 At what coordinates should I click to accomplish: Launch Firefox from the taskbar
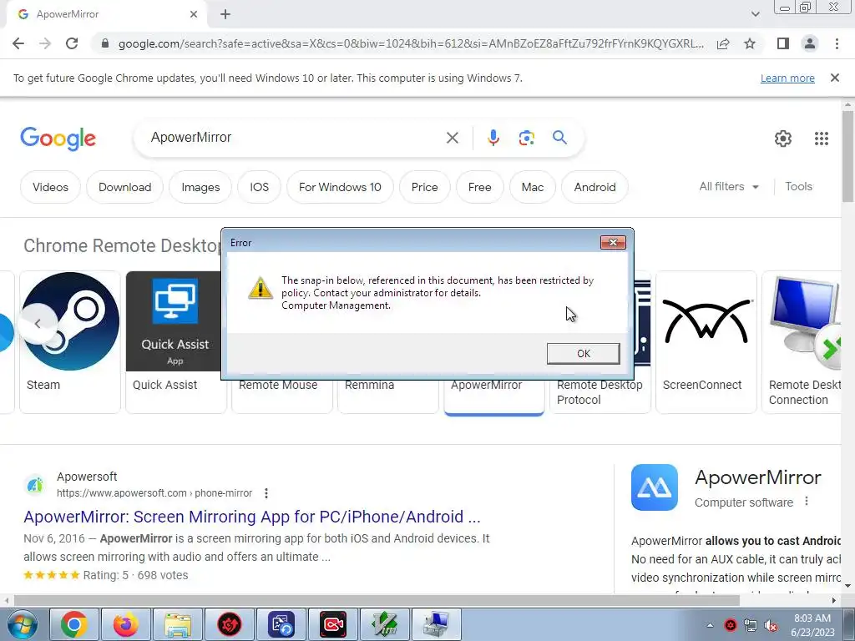(x=126, y=624)
